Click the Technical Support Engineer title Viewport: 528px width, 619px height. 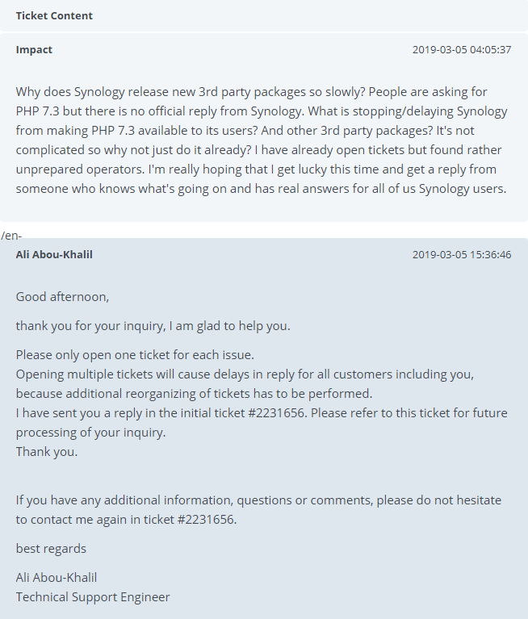(x=93, y=597)
